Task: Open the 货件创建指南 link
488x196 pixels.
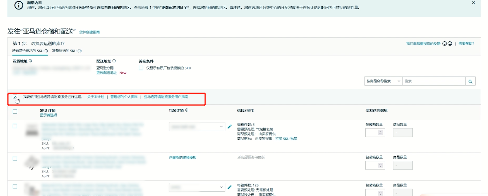Action: point(90,32)
